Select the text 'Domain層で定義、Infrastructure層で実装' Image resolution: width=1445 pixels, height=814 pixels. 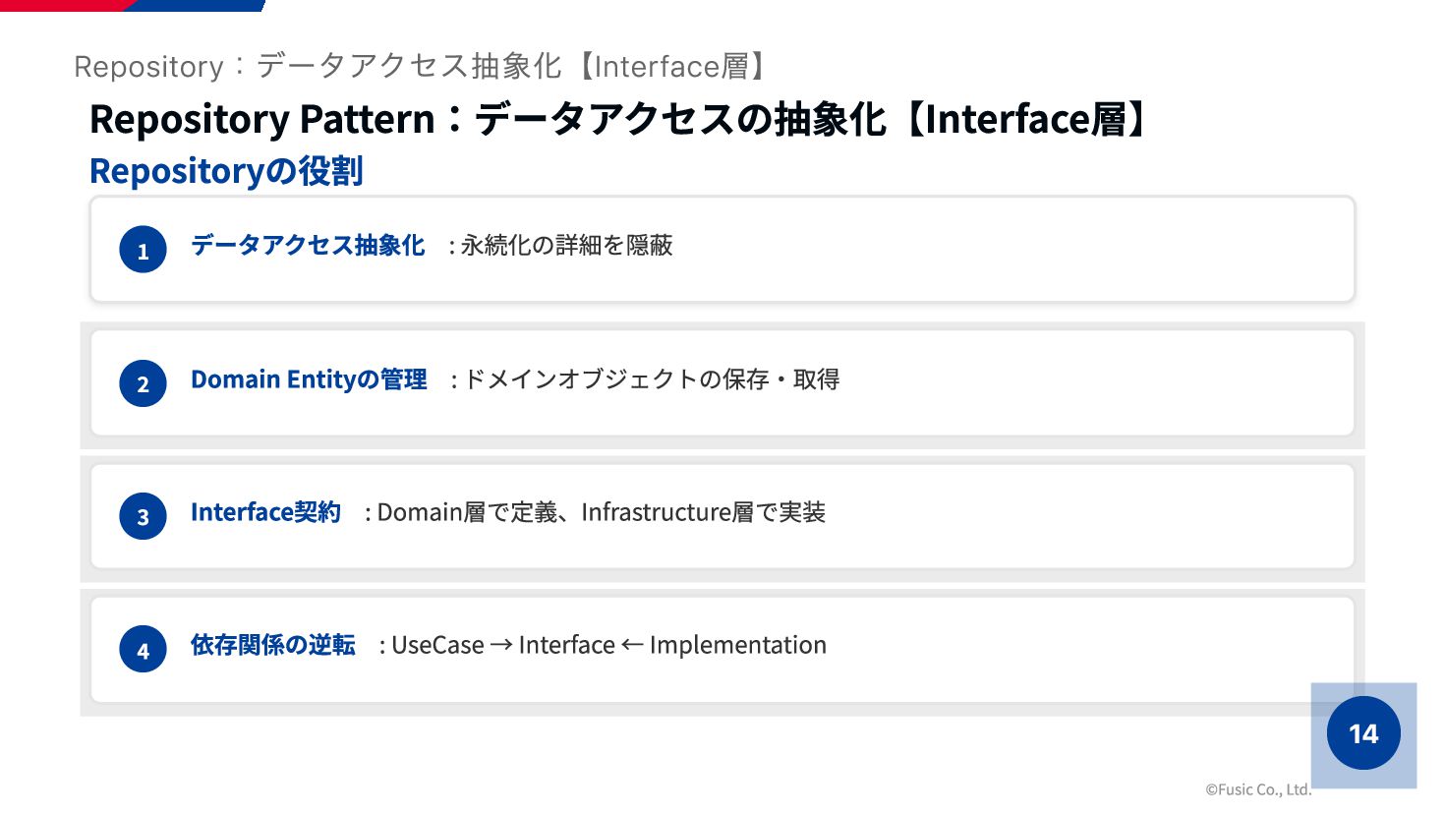(x=602, y=512)
